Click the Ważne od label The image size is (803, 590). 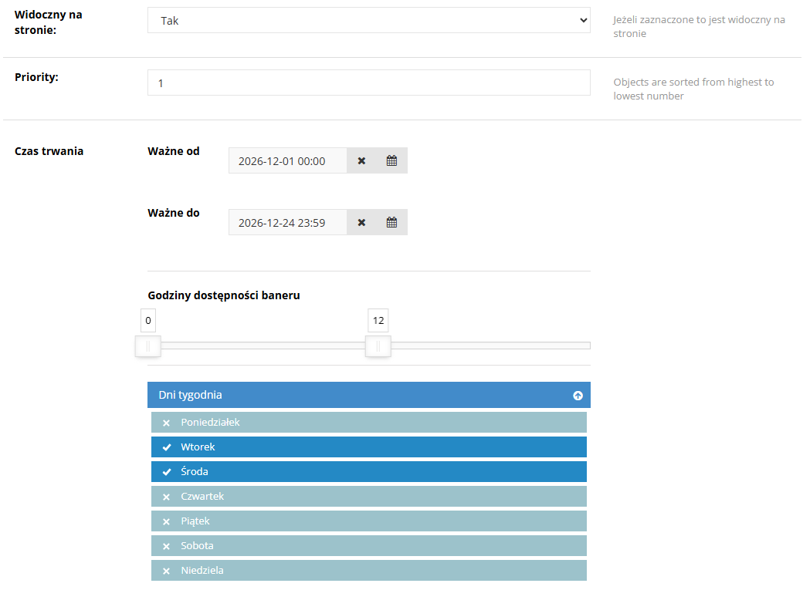click(174, 151)
